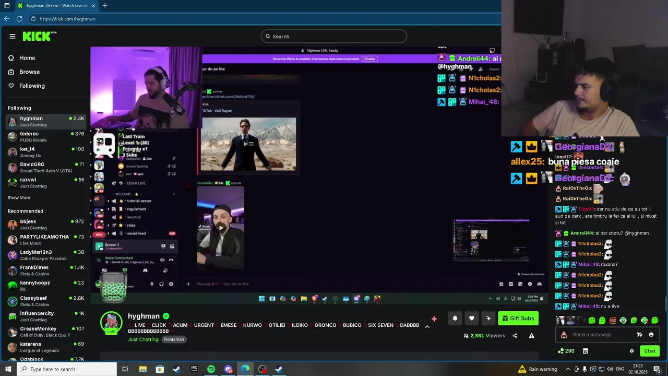Click ENG language indicator

click(x=620, y=369)
